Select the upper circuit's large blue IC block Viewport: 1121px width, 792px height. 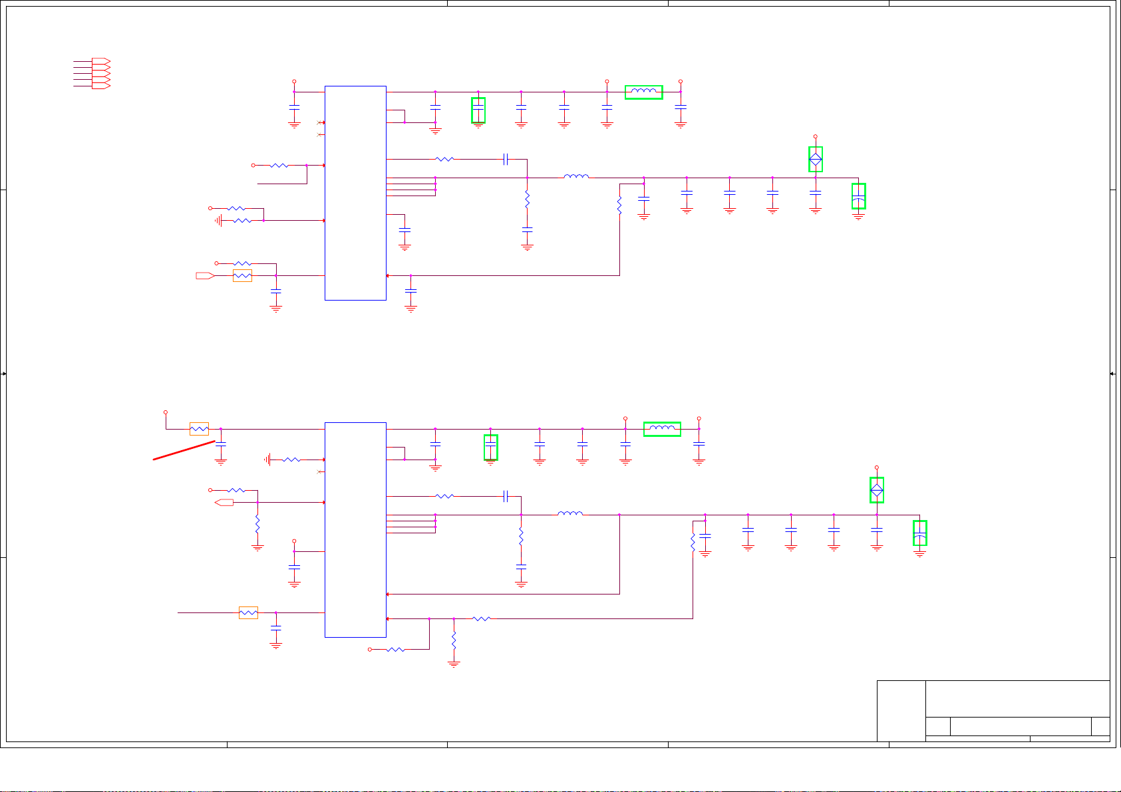pos(355,193)
